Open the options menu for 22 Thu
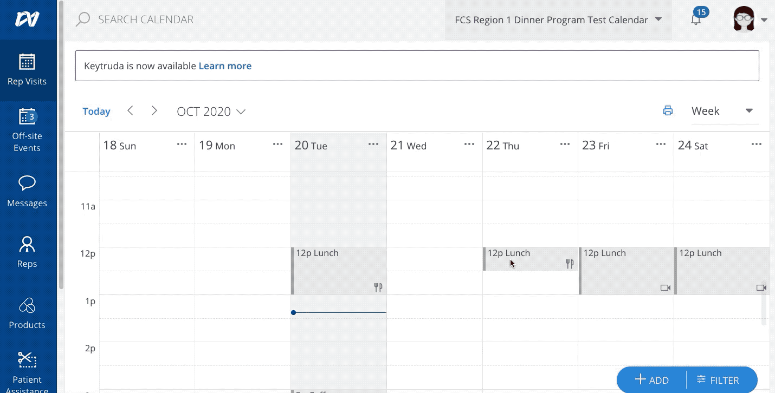 (x=565, y=143)
